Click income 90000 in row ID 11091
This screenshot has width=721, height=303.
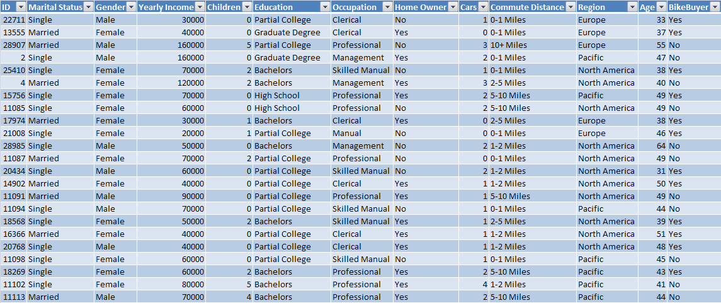click(x=171, y=196)
